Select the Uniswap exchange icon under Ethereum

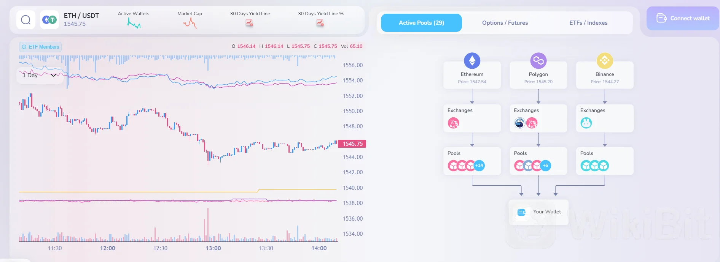coord(454,123)
